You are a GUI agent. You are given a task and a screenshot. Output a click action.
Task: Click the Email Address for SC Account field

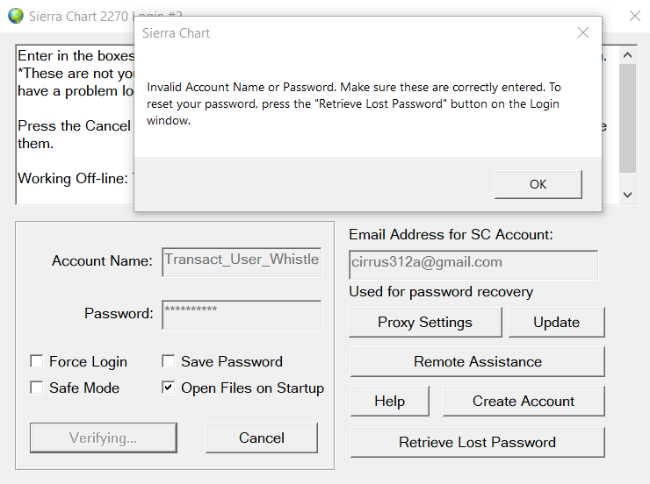coord(473,265)
